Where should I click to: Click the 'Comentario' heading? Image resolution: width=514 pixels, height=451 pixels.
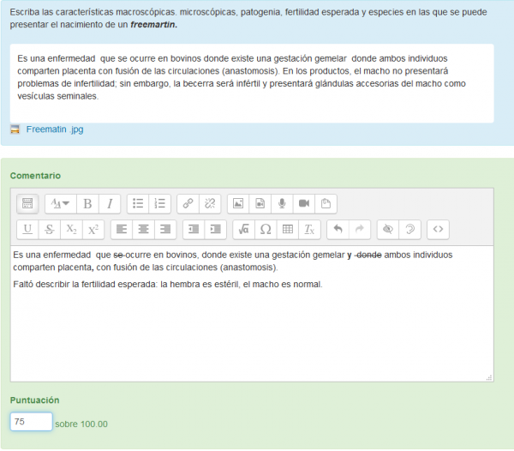35,176
